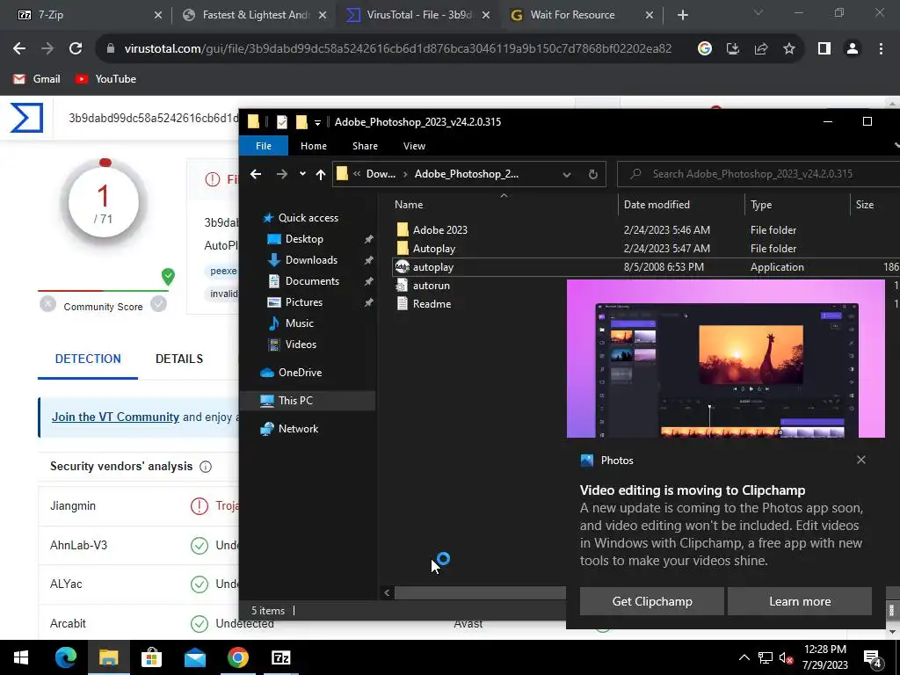
Task: Click Learn more in Photos notification
Action: pos(800,601)
